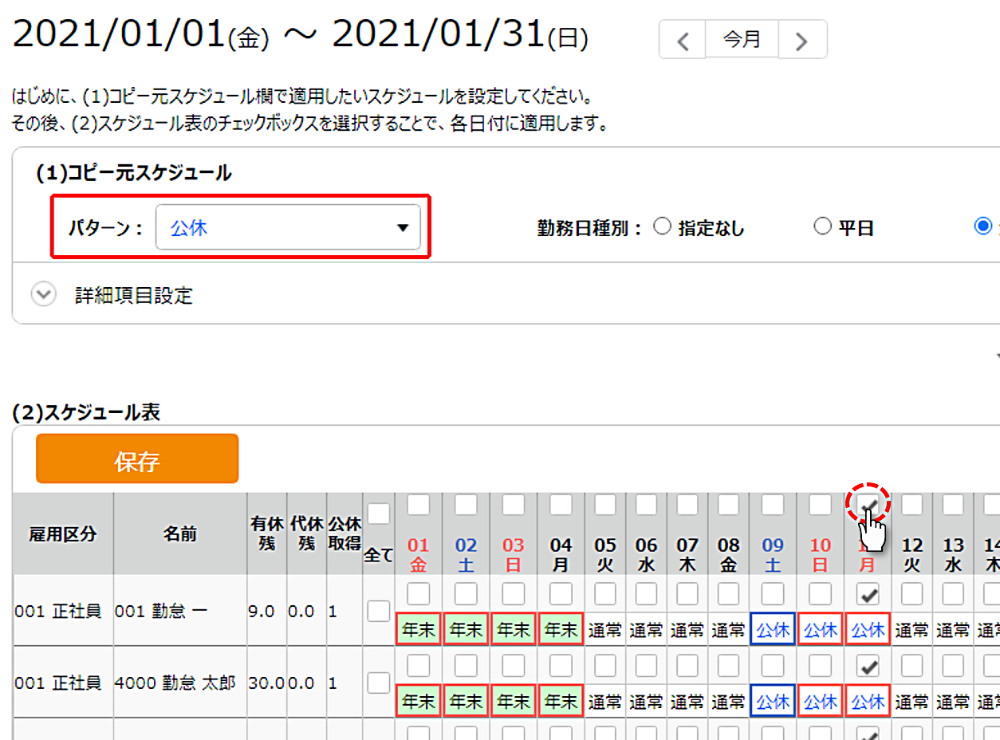Click the dropdown arrow of パターン selector
This screenshot has height=740, width=1000.
(403, 229)
